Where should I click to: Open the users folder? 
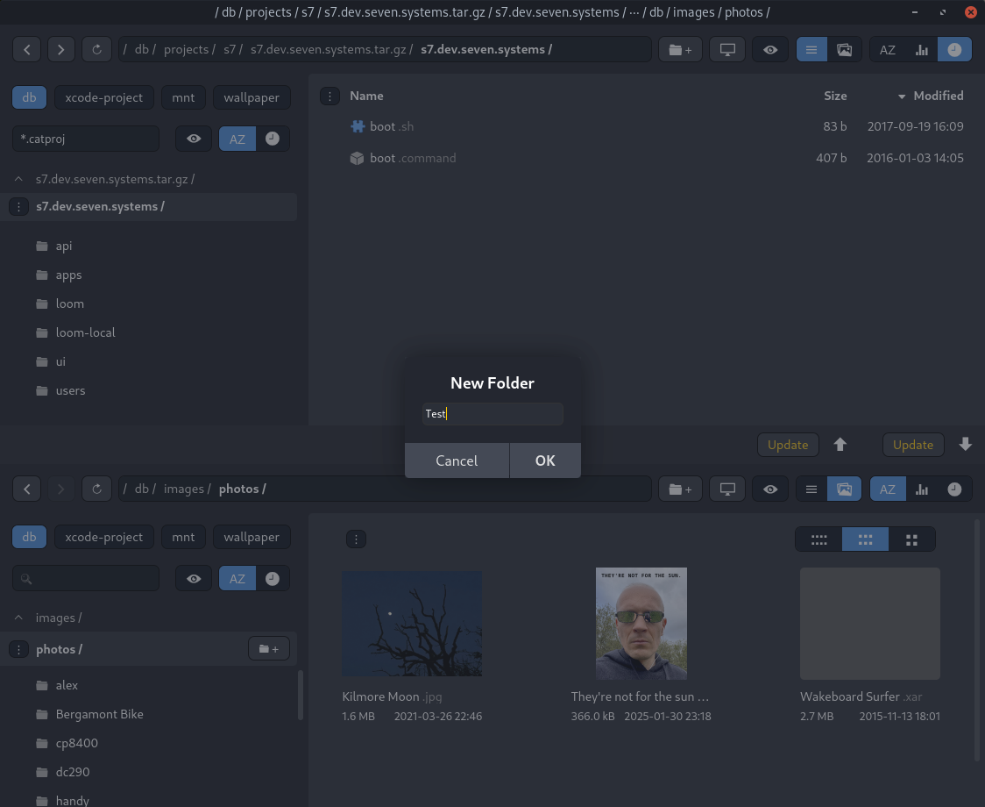pos(70,390)
